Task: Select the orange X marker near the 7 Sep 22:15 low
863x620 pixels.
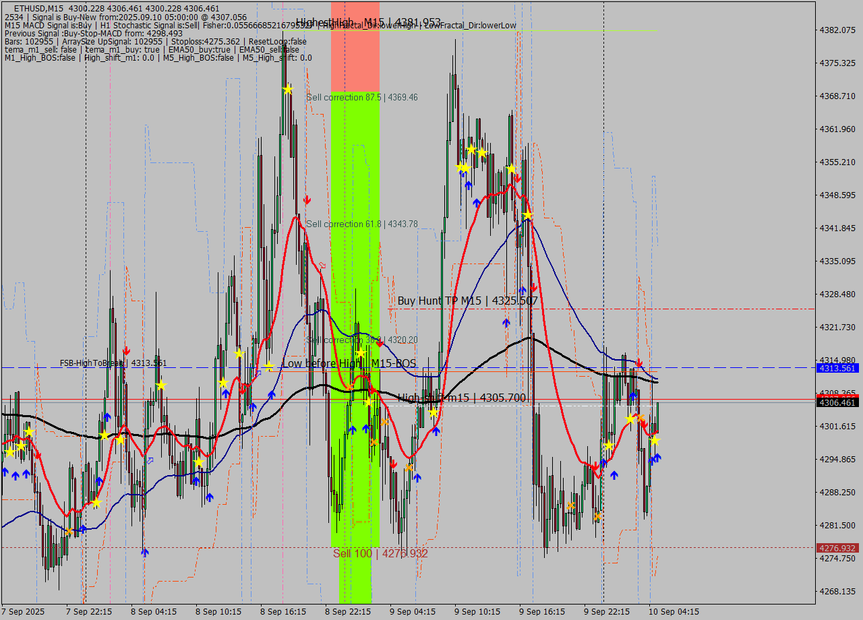Action: coord(69,531)
